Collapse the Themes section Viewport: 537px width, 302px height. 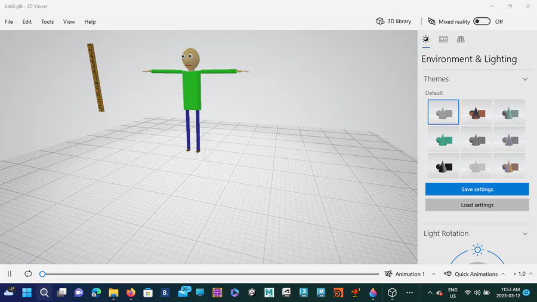(x=525, y=79)
